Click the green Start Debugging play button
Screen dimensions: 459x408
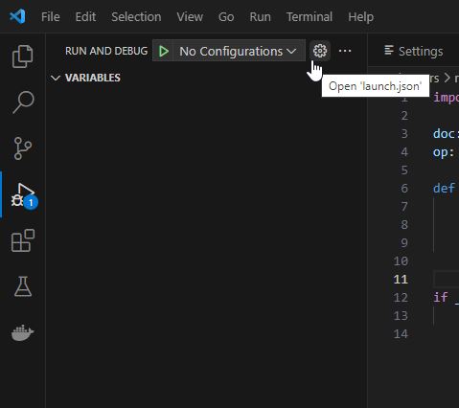[x=164, y=51]
